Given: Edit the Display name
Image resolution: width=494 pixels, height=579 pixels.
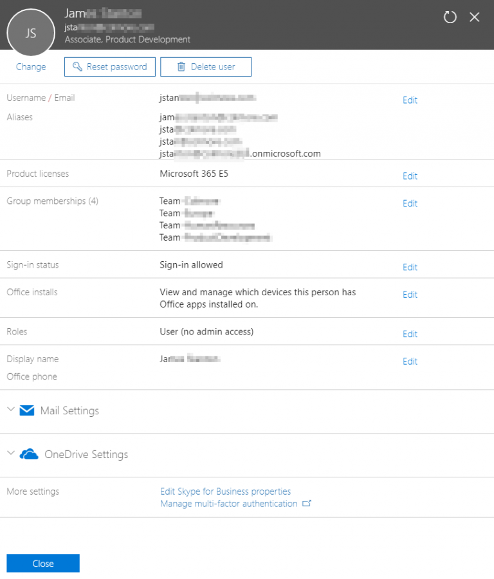Looking at the screenshot, I should [410, 361].
